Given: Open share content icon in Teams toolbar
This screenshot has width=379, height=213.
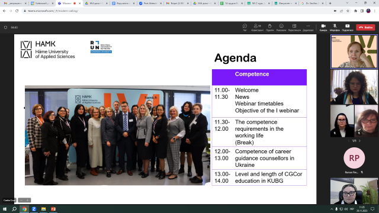Looking at the screenshot, I should click(x=348, y=27).
